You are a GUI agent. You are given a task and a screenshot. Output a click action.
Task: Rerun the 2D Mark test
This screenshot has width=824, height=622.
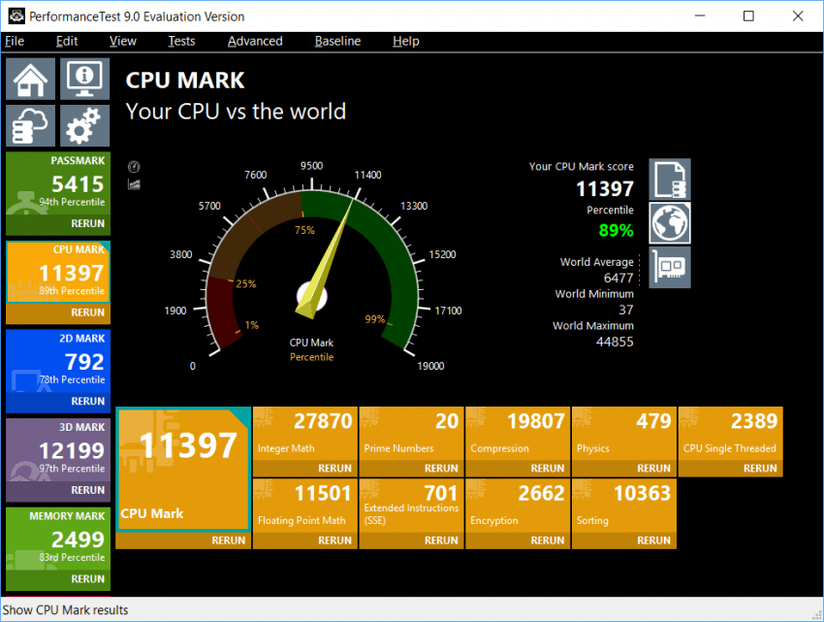pos(58,402)
